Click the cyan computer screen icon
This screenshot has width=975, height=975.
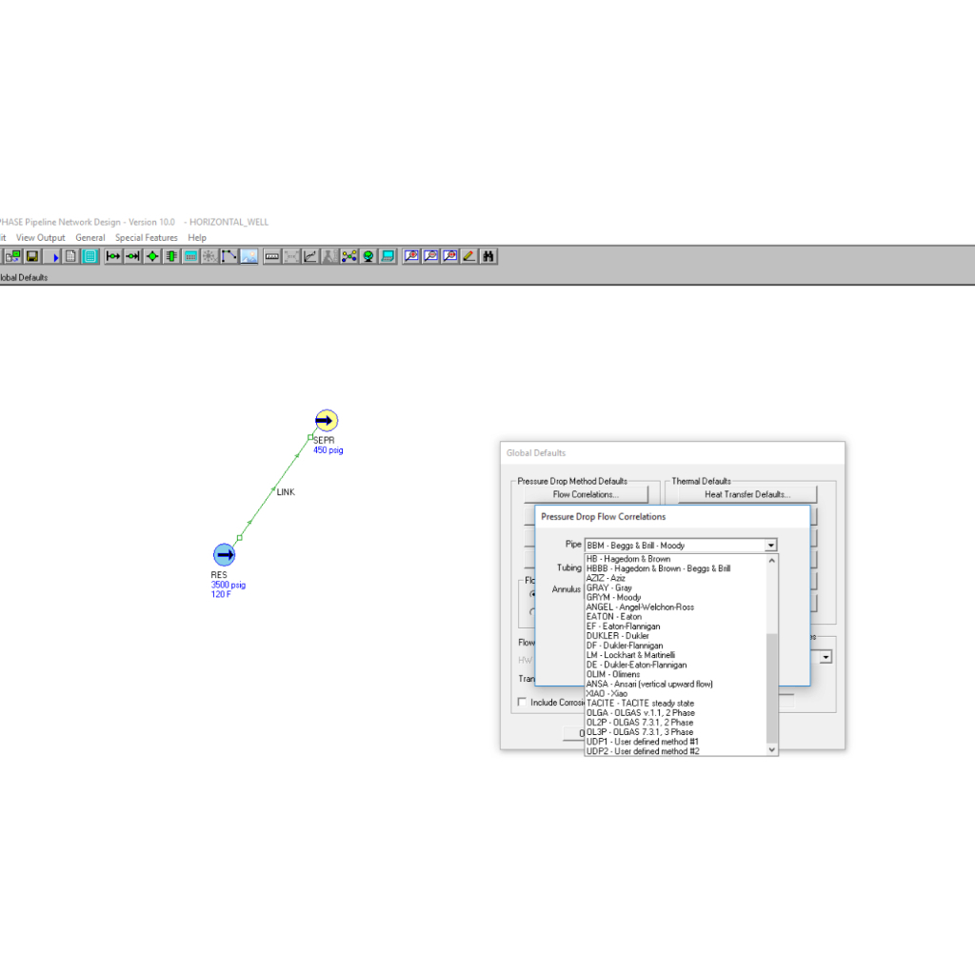388,256
